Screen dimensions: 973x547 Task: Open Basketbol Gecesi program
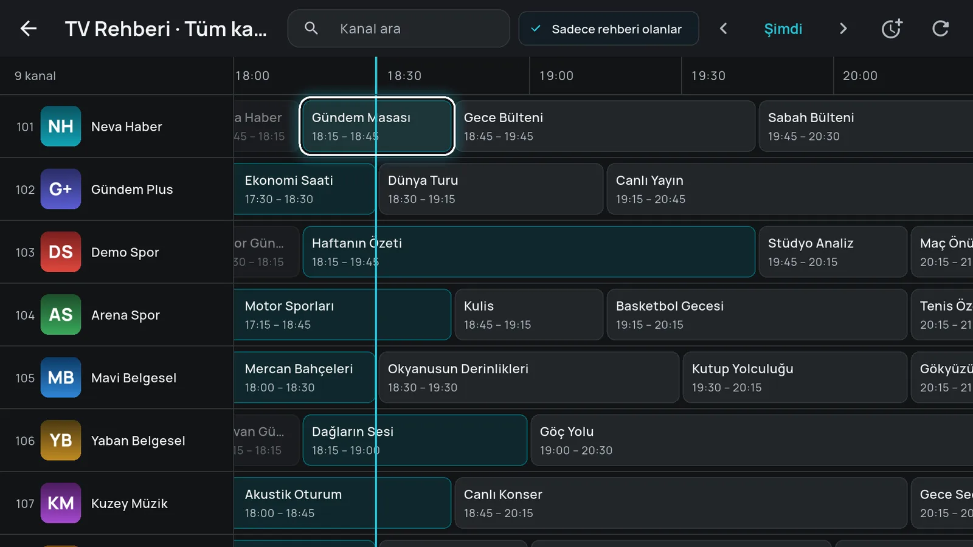757,315
